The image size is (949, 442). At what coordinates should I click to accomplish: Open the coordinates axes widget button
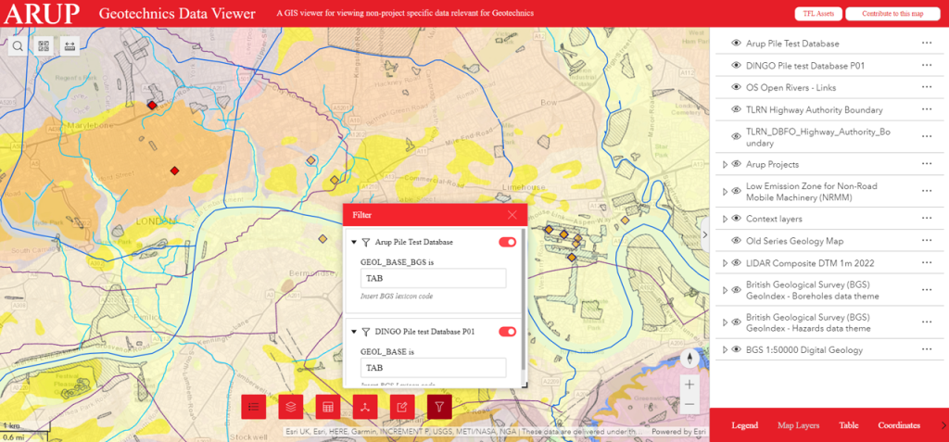click(x=365, y=406)
